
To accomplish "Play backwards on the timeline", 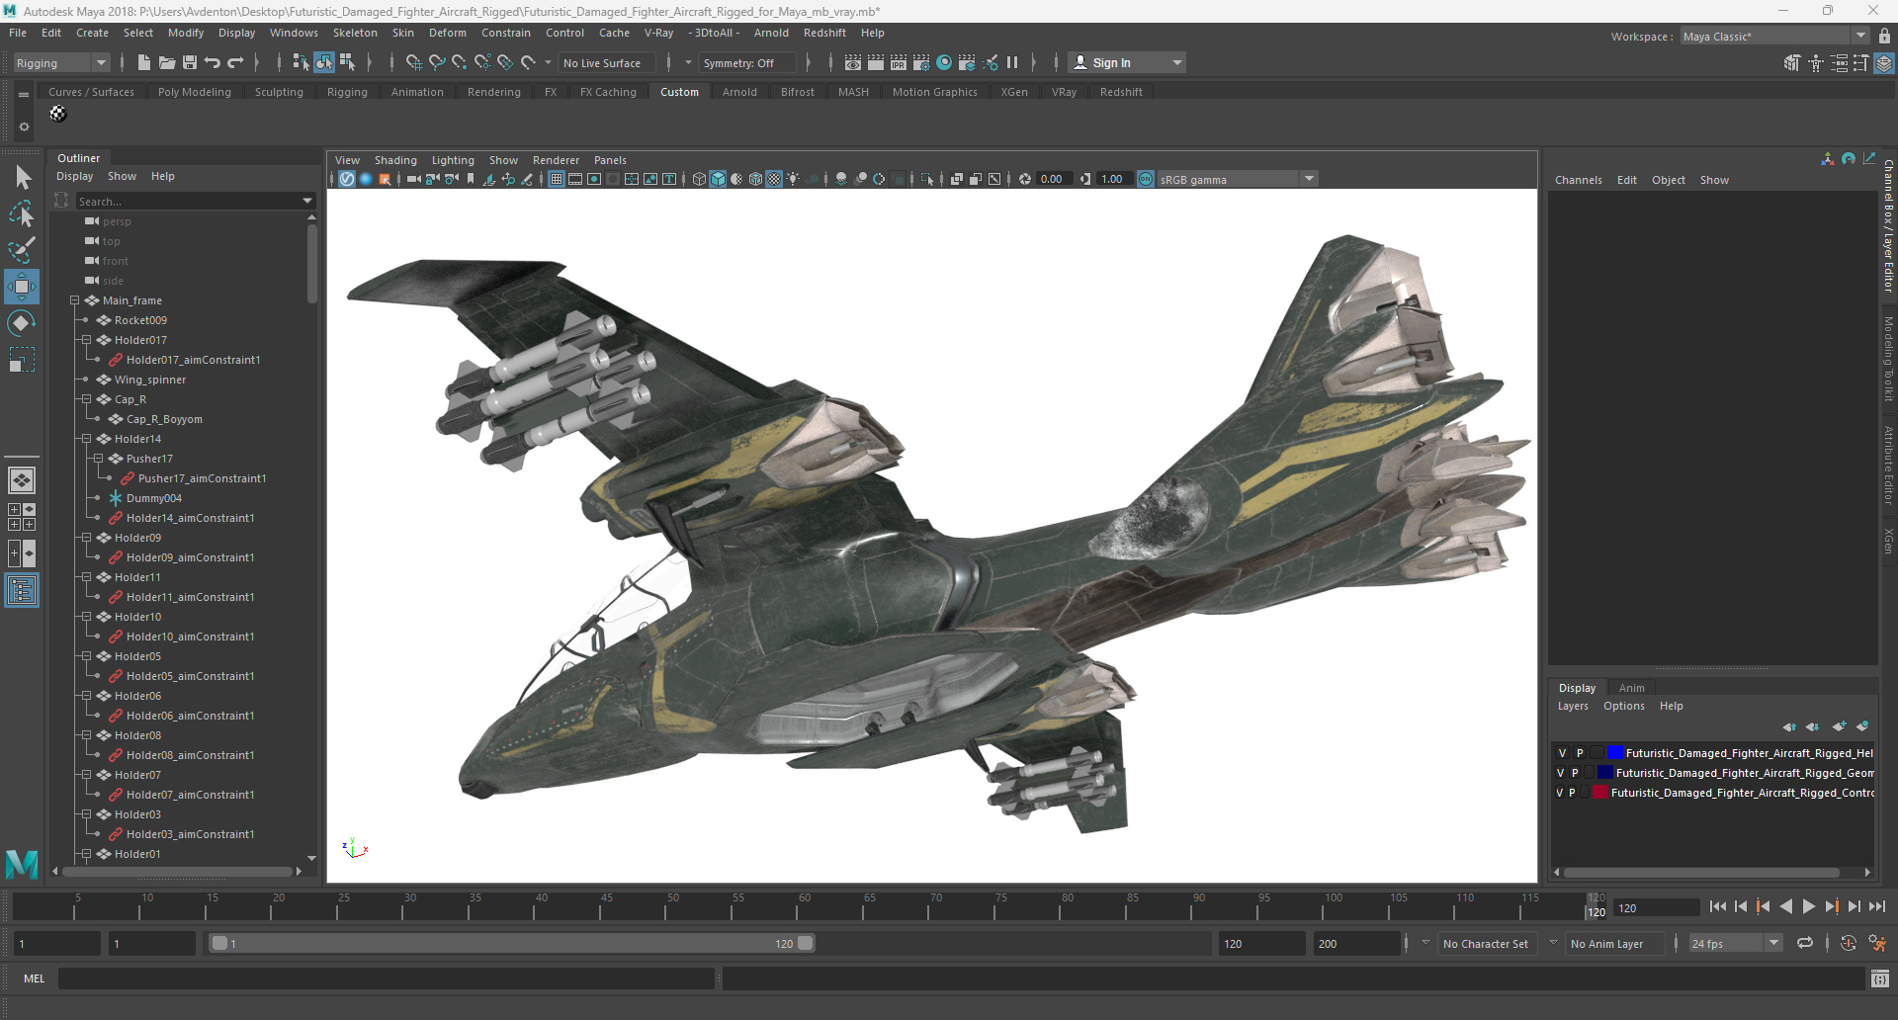I will coord(1786,906).
